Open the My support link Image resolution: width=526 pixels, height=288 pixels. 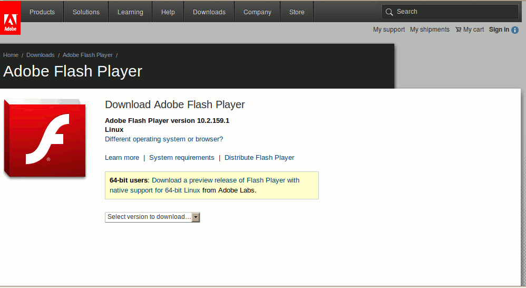click(389, 30)
